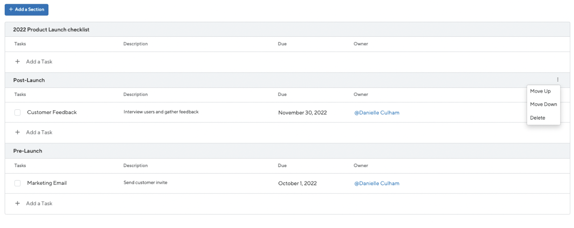Click the Add a Section button
Screen dimensions: 574x228
[27, 9]
